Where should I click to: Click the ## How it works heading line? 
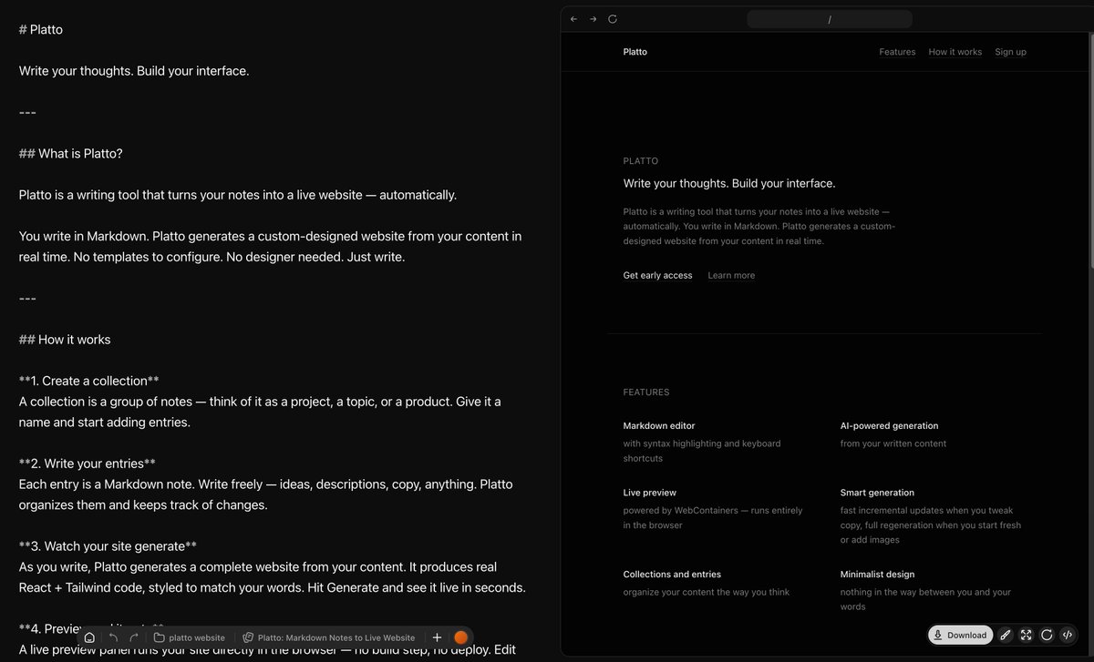(x=65, y=340)
